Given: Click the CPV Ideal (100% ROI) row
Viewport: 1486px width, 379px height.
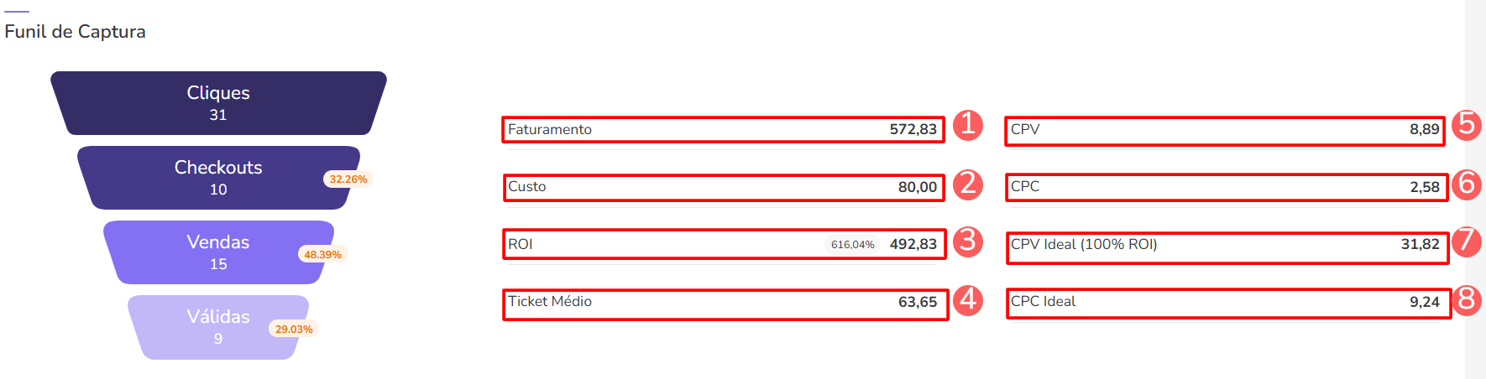Looking at the screenshot, I should tap(1226, 246).
